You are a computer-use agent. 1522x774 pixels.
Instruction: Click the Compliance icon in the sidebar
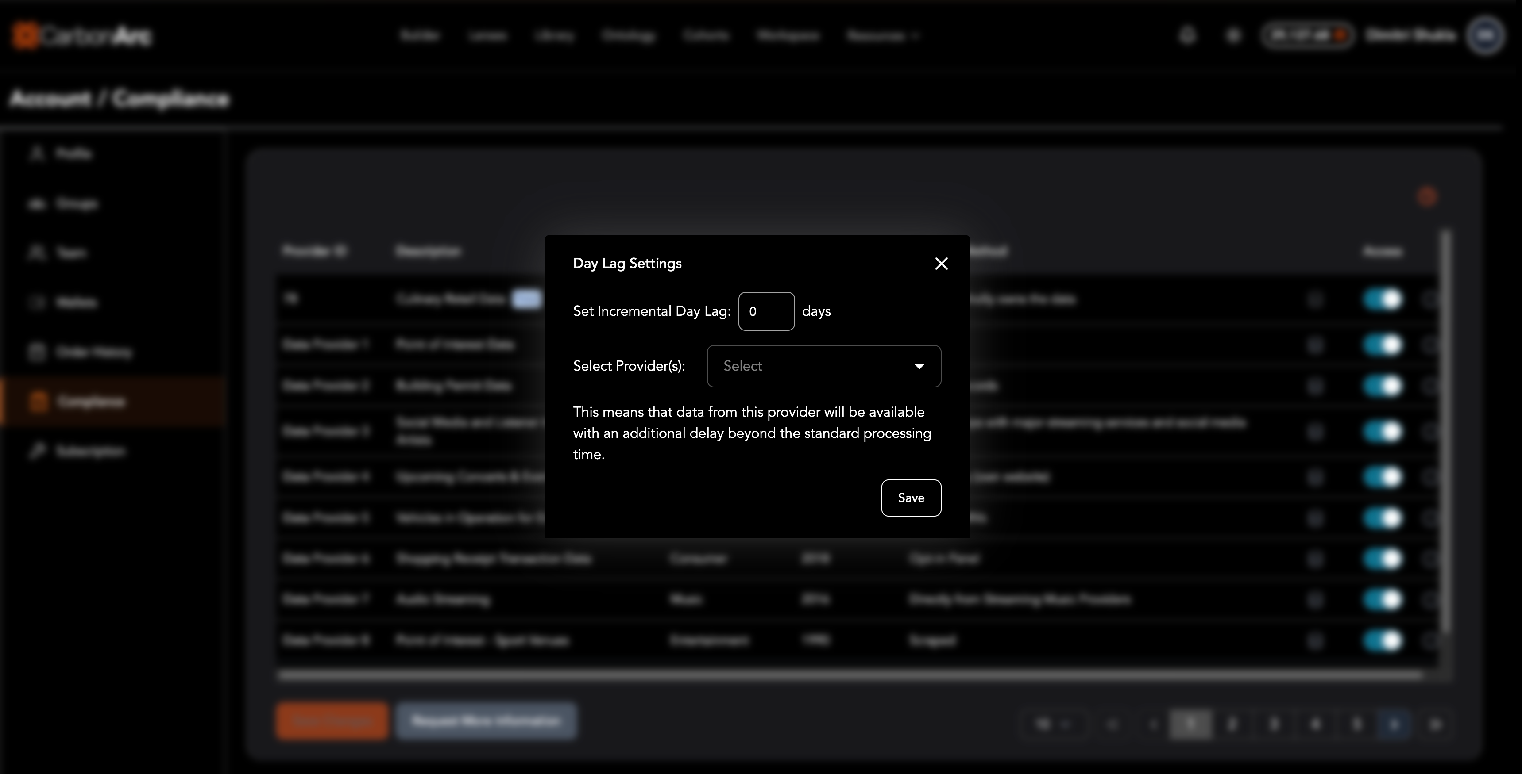pos(38,402)
